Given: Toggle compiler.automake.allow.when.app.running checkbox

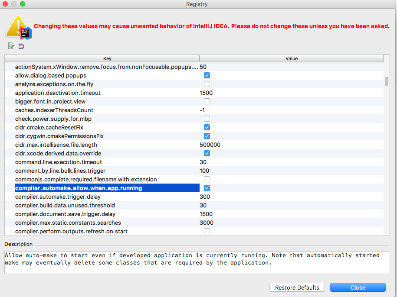Looking at the screenshot, I should click(x=207, y=188).
